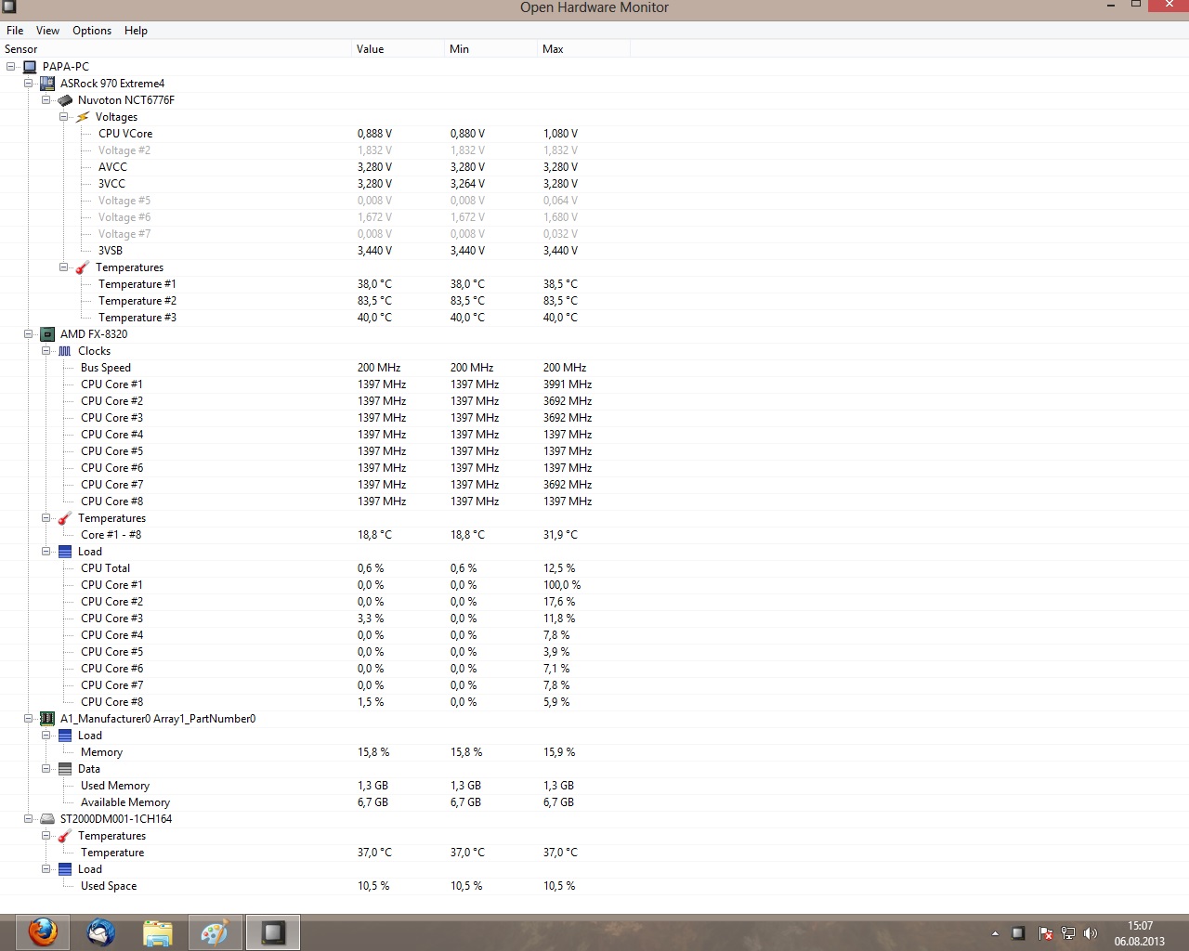1189x951 pixels.
Task: Click the Sensor column header
Action: [x=176, y=49]
